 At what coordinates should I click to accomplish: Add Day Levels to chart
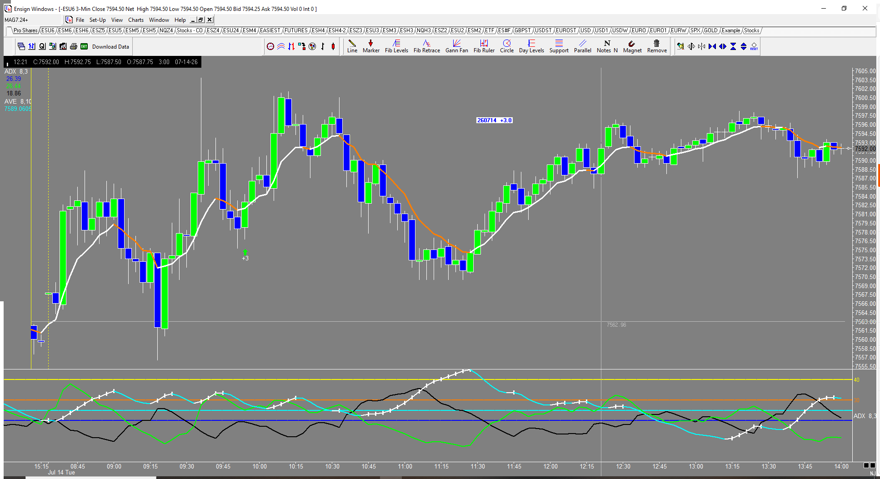click(x=531, y=46)
